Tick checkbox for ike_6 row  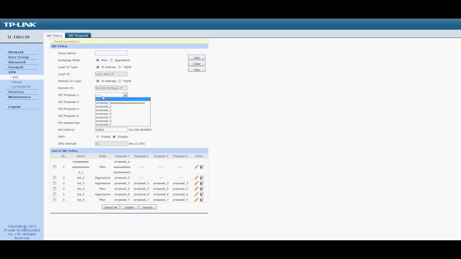click(x=54, y=200)
